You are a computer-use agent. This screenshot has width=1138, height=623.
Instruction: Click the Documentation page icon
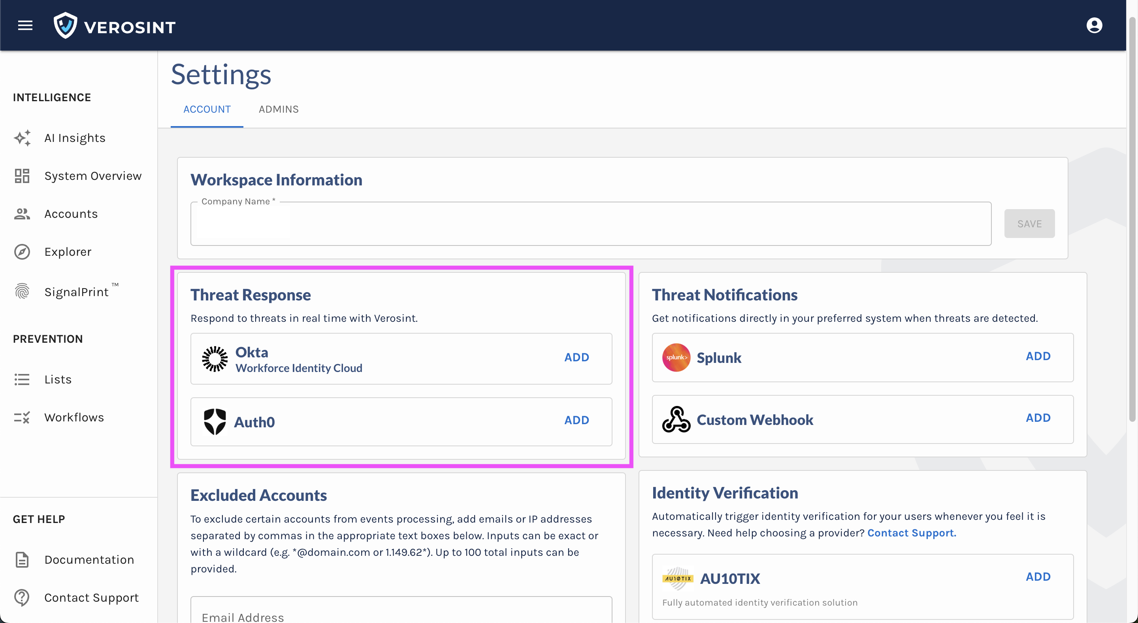(x=22, y=560)
